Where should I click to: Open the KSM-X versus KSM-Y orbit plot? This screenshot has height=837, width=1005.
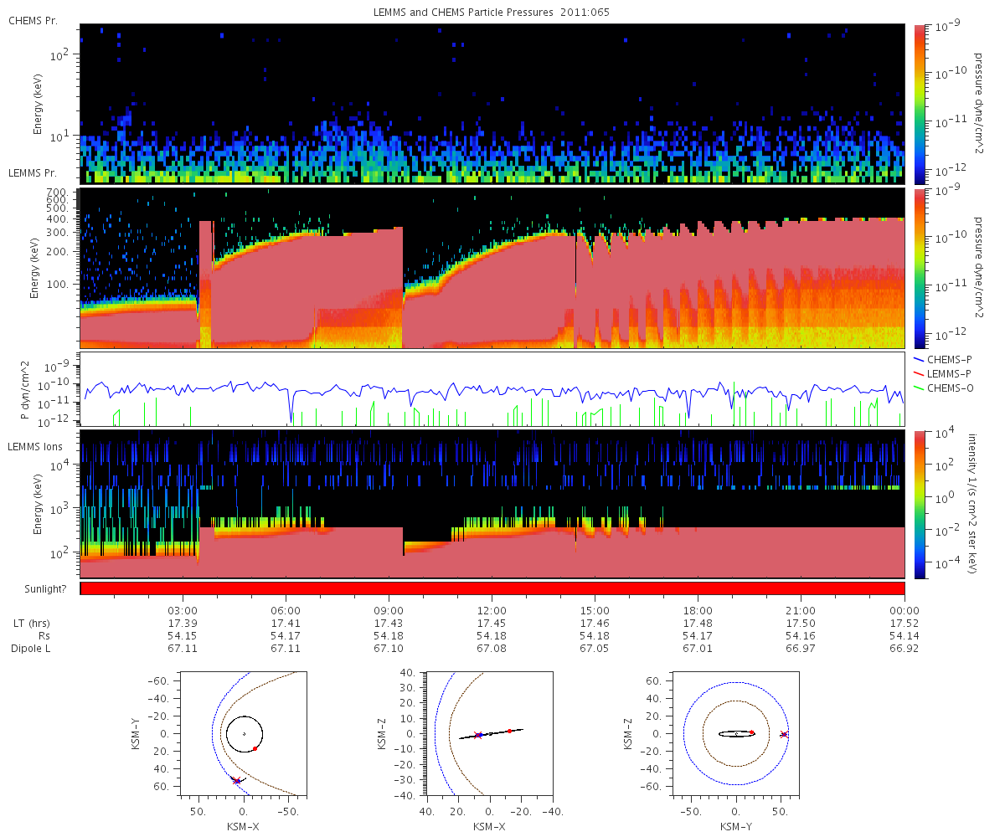tap(244, 733)
